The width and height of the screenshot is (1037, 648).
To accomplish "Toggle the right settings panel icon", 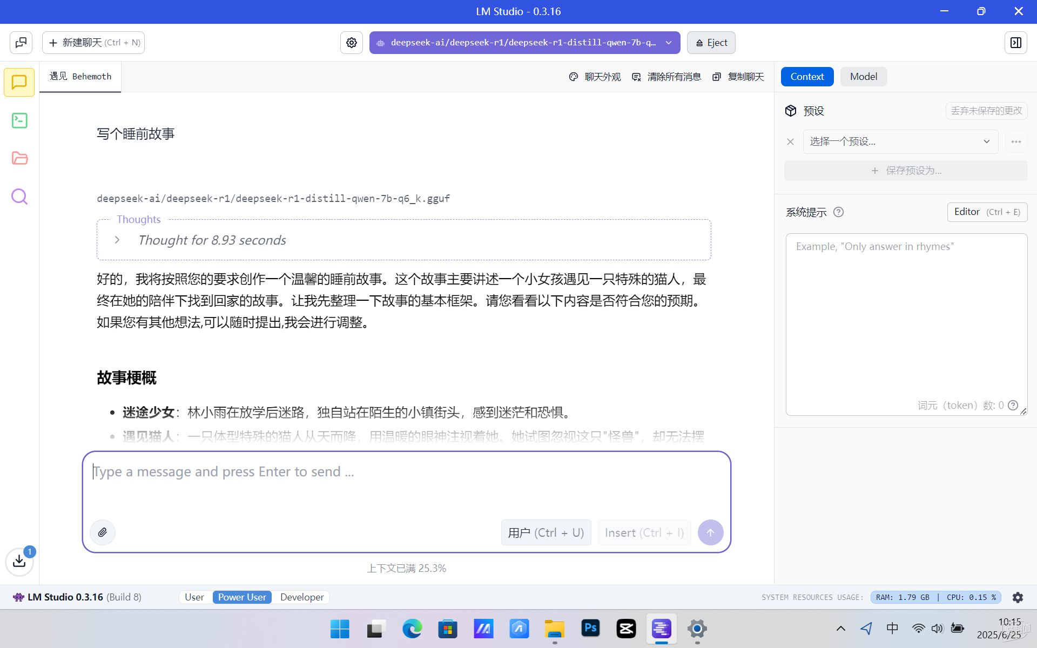I will 1016,43.
